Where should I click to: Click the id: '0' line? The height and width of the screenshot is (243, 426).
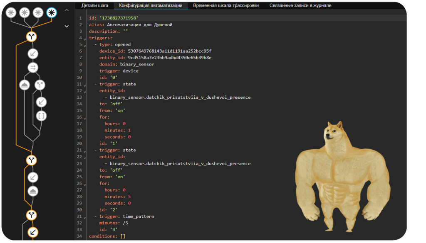tap(108, 78)
